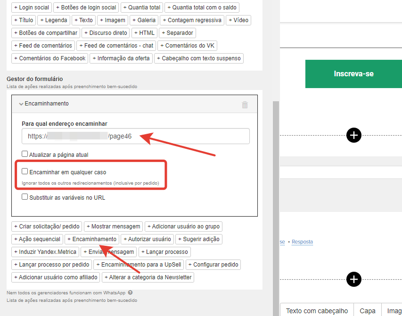402x316 pixels.
Task: Check 'Encaminhar em qualquer caso' option
Action: (x=25, y=172)
